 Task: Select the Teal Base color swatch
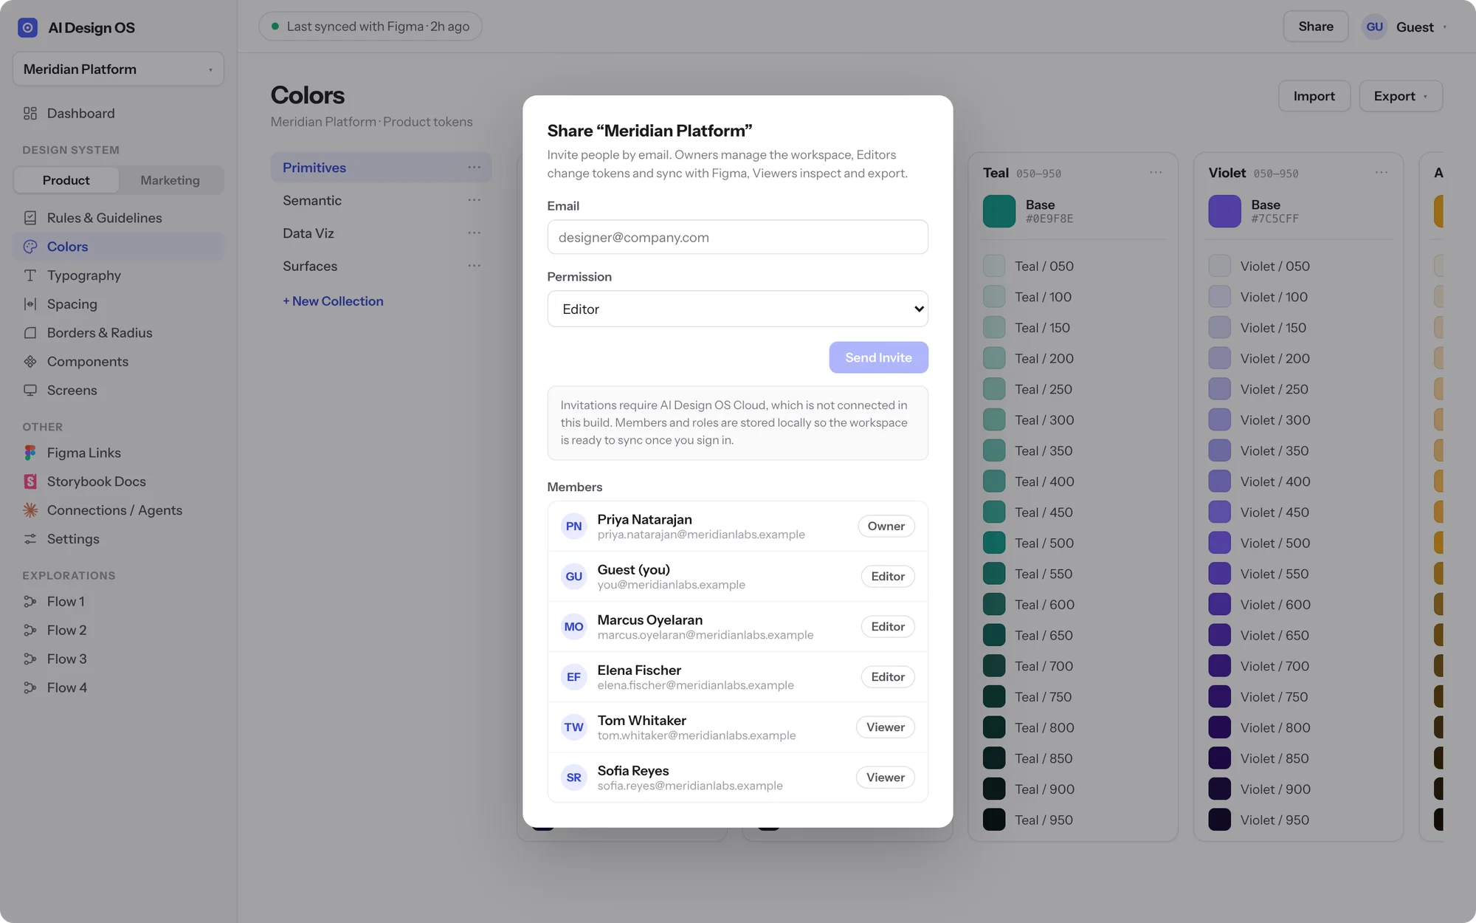click(x=999, y=211)
